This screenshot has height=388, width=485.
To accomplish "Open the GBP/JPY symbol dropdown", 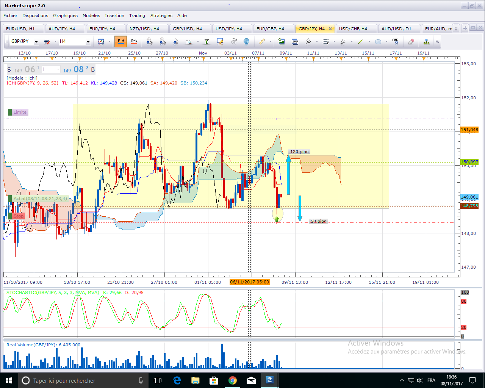I will tap(36, 42).
